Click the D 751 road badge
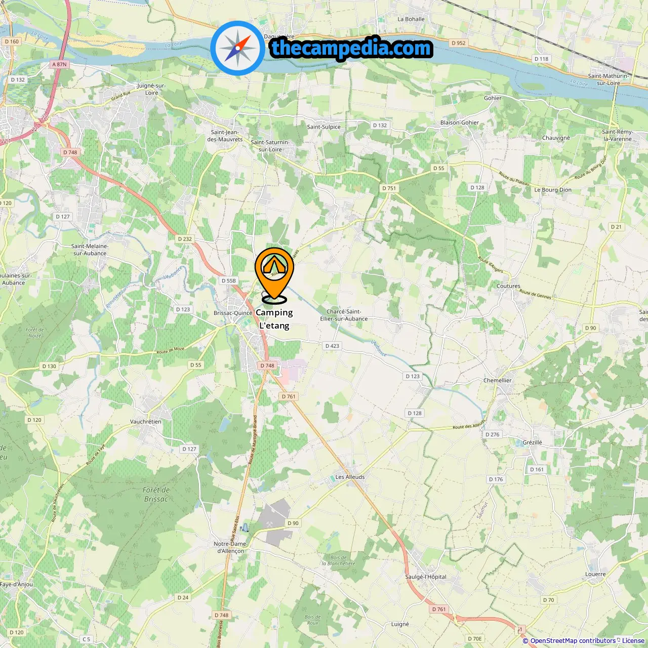This screenshot has width=648, height=648. pos(389,188)
